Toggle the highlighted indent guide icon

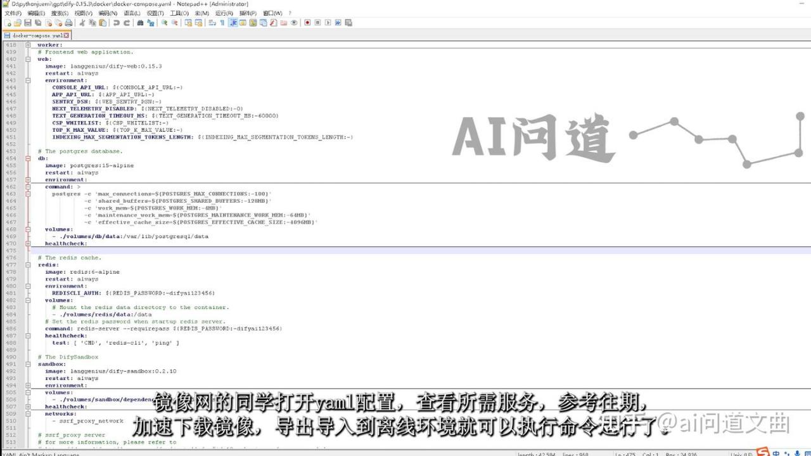point(233,23)
